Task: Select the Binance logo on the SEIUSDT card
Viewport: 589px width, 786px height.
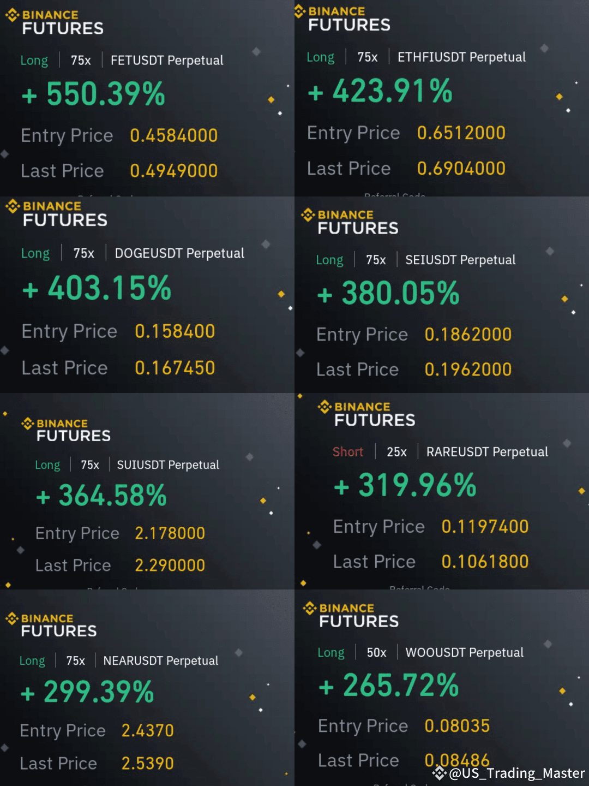Action: click(308, 215)
